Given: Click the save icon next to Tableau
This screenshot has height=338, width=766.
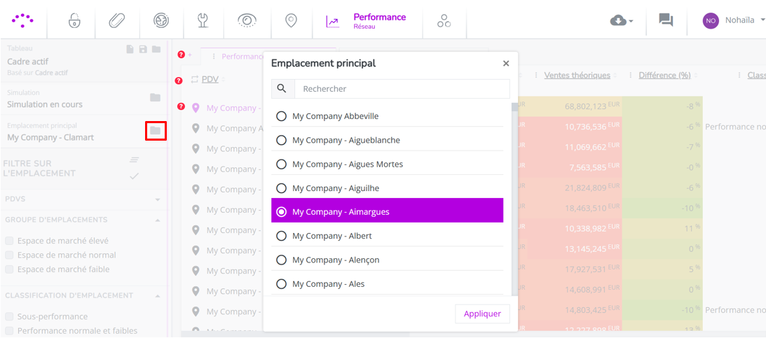Looking at the screenshot, I should point(143,49).
